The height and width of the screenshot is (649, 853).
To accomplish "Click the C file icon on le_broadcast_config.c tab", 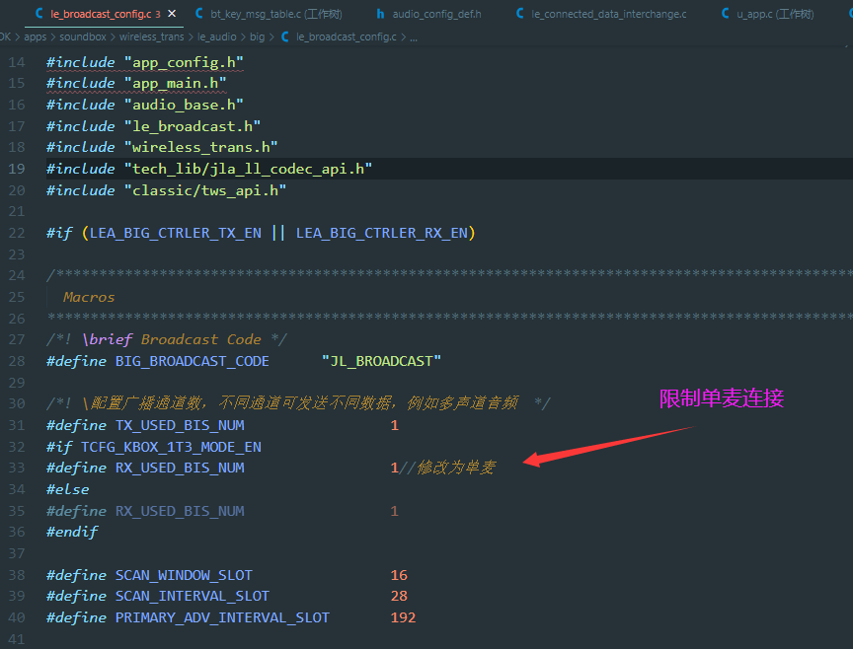I will [39, 14].
